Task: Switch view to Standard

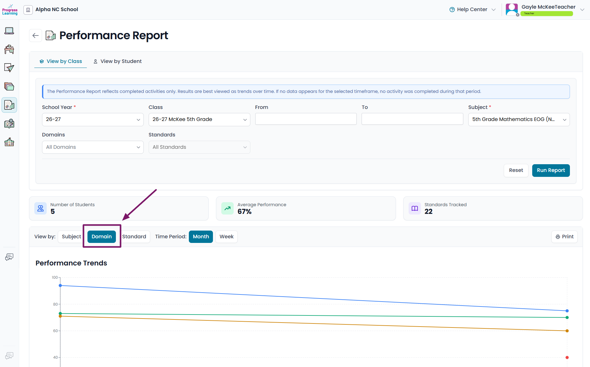Action: coord(134,237)
